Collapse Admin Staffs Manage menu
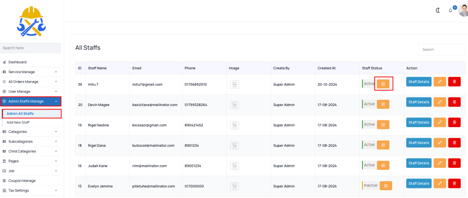Image resolution: width=468 pixels, height=198 pixels. tap(31, 102)
